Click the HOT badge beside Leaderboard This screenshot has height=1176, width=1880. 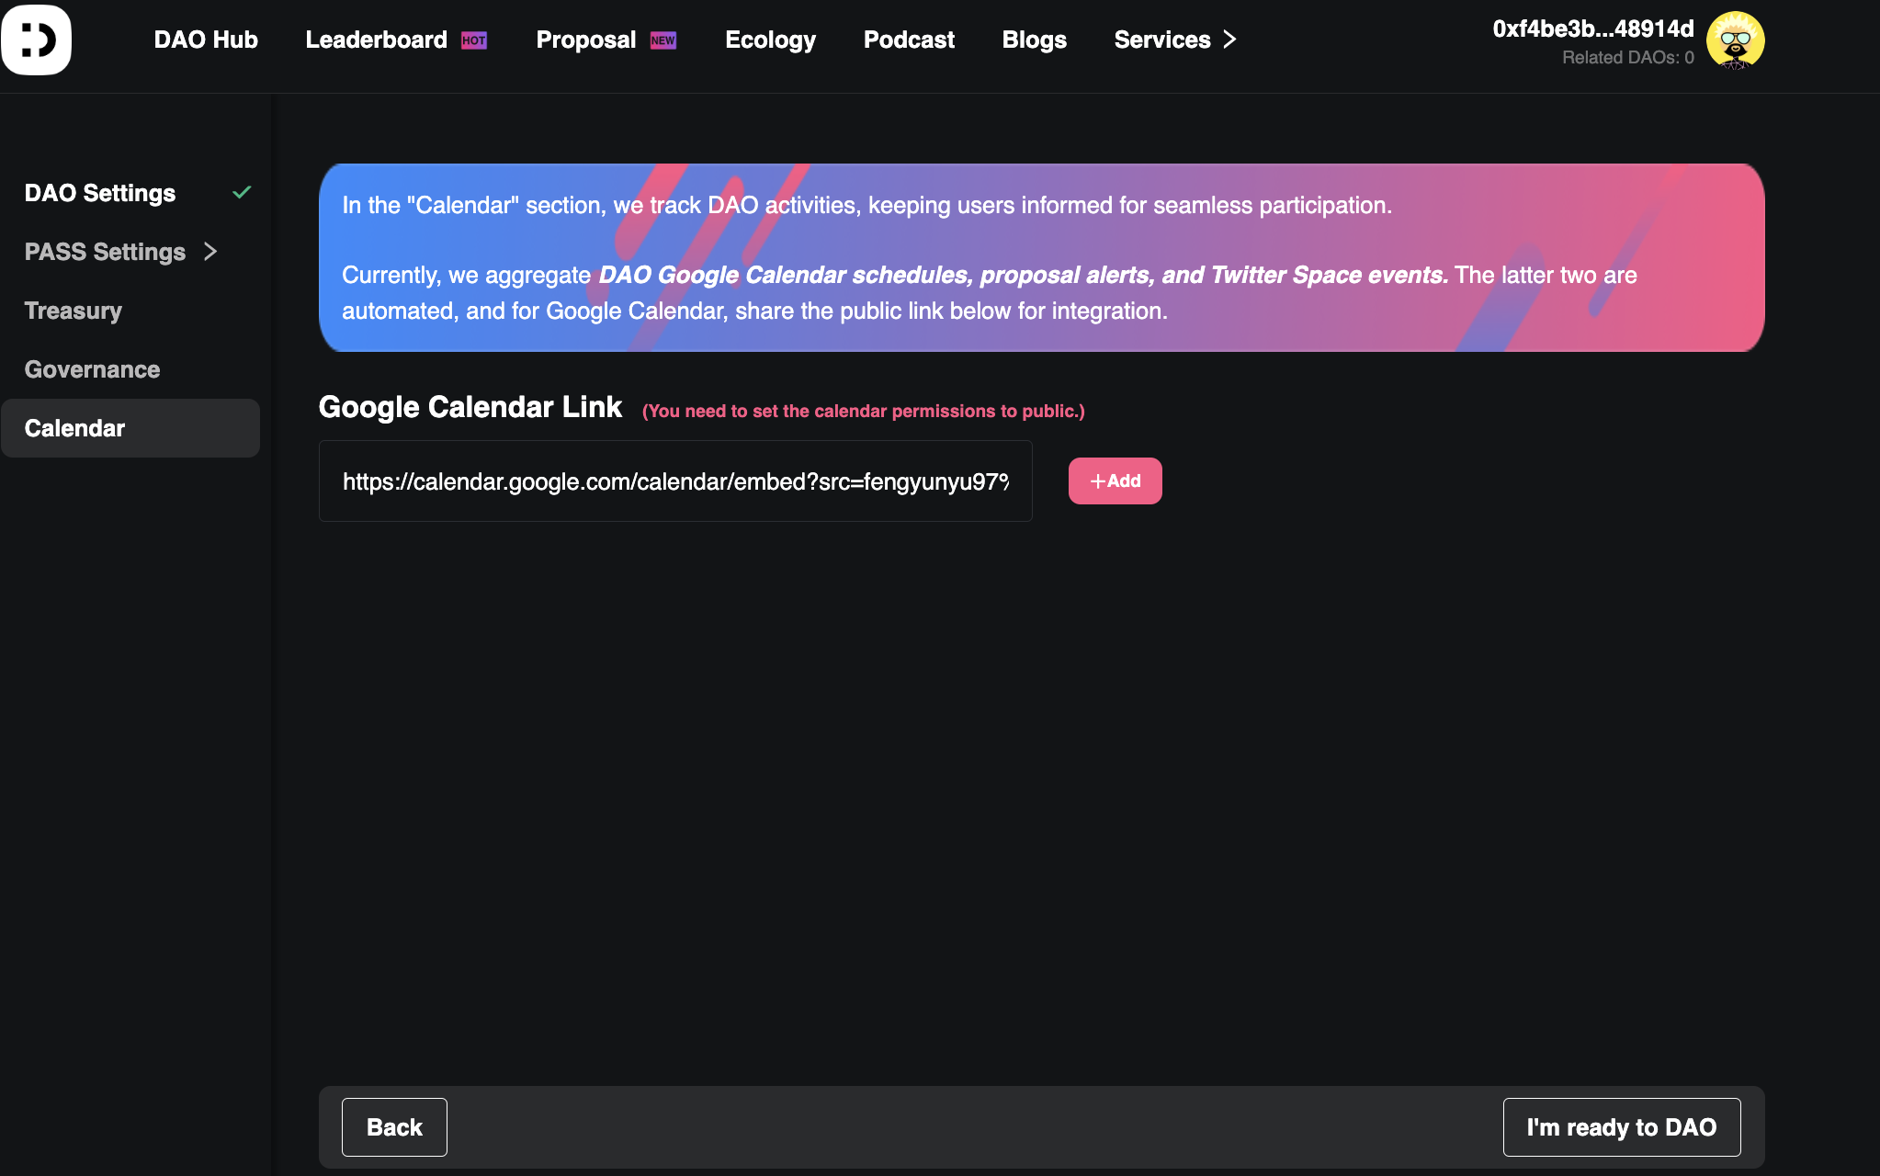pos(474,40)
